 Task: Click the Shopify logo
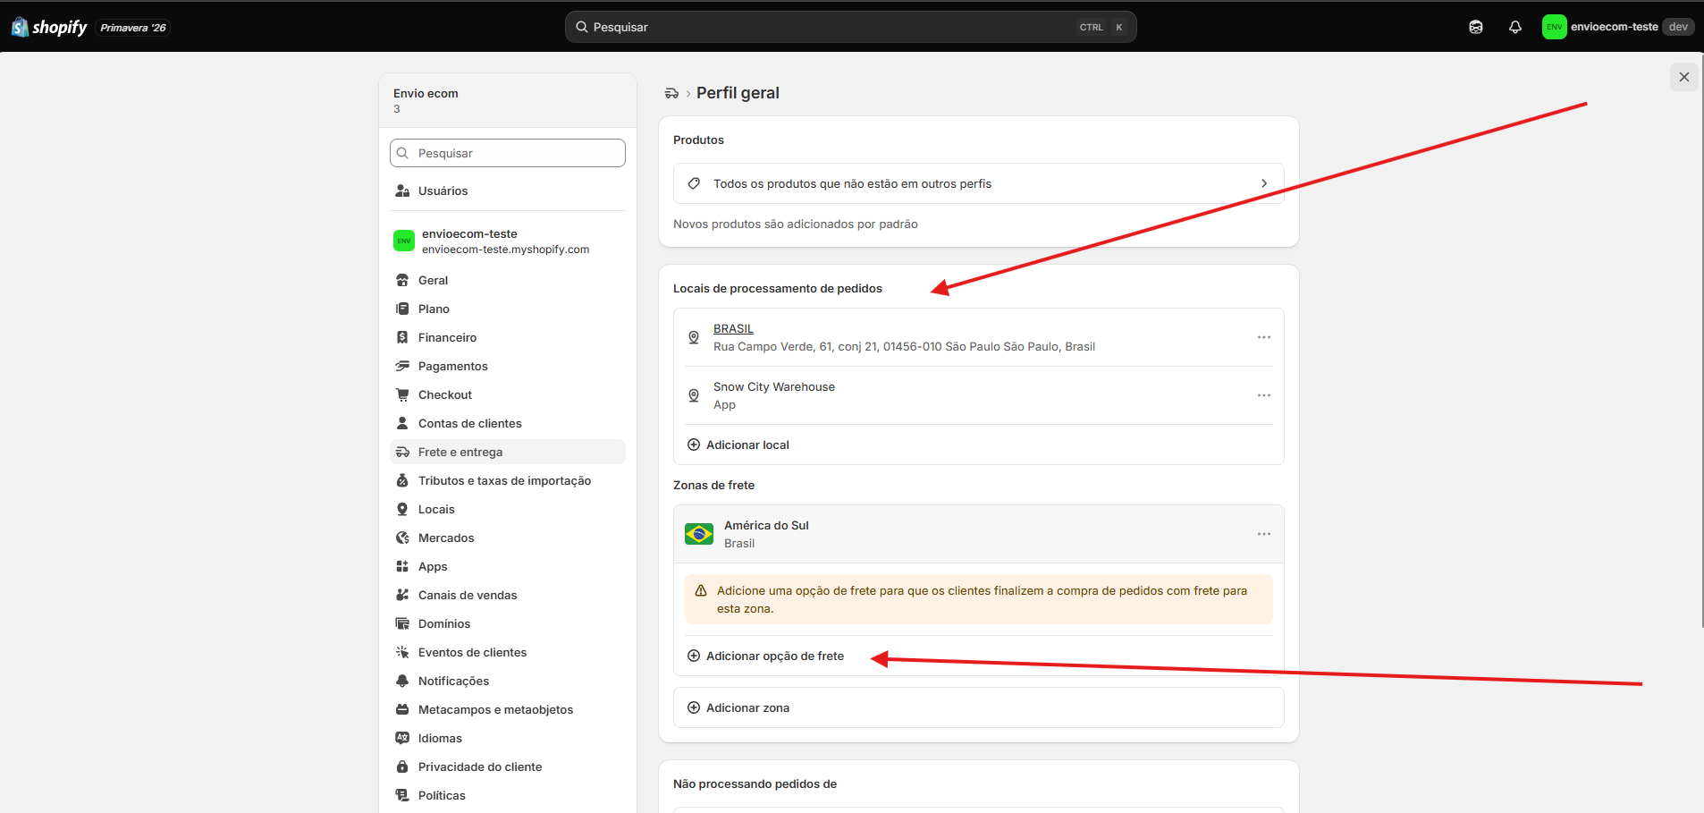tap(49, 27)
